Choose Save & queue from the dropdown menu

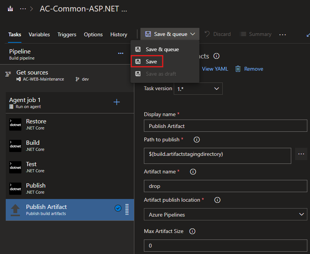tap(165, 49)
